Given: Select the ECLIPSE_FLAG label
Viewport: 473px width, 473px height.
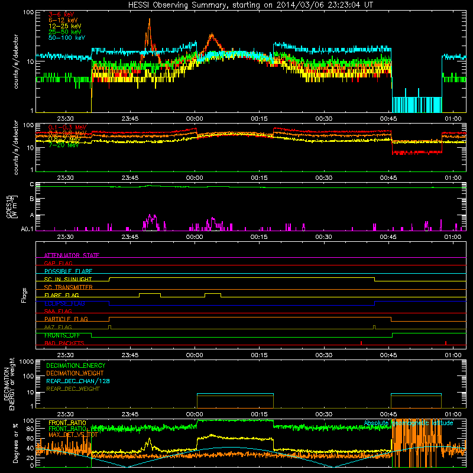Looking at the screenshot, I should click(x=64, y=303).
